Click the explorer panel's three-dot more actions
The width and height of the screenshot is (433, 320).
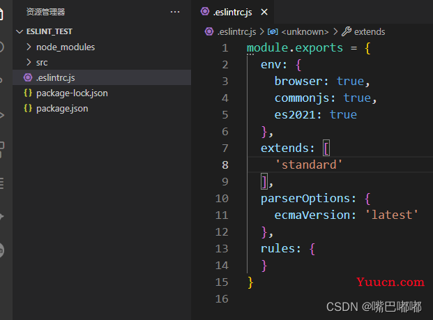coord(174,12)
